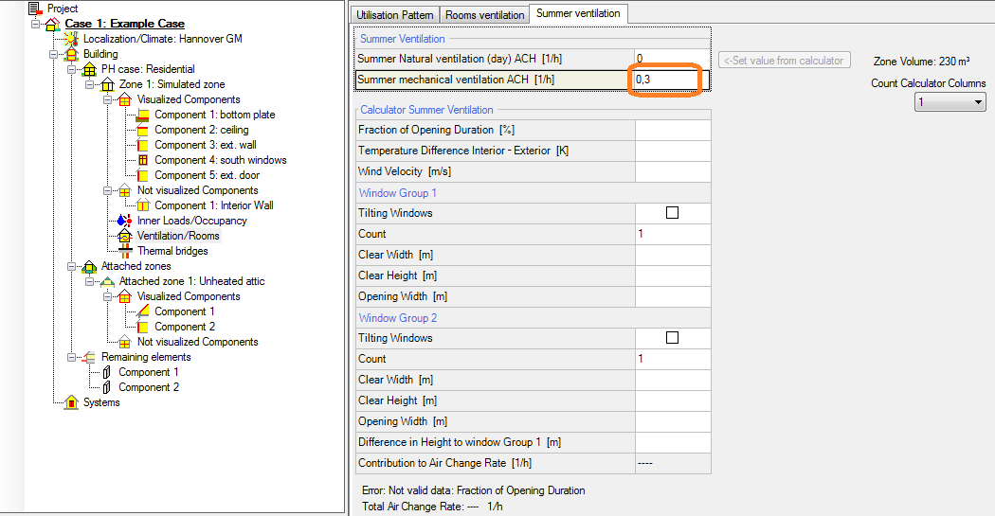
Task: Click the Project root icon
Action: (x=35, y=9)
